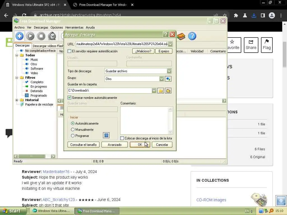Click the ¿Malicioso? button

(143, 51)
